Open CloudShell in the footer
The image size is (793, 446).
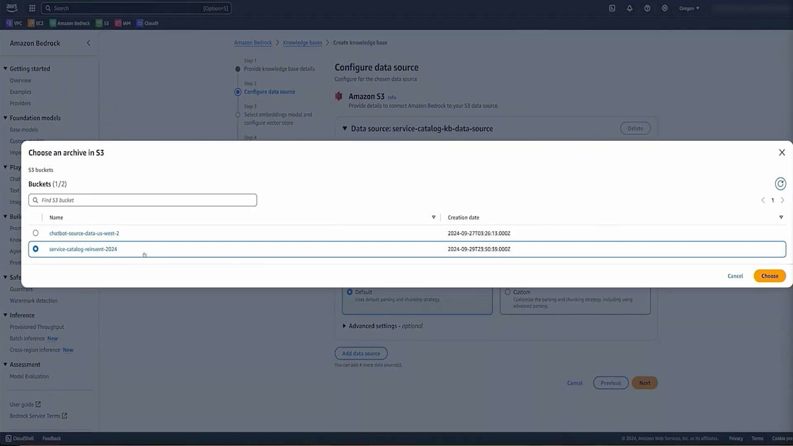pos(19,439)
